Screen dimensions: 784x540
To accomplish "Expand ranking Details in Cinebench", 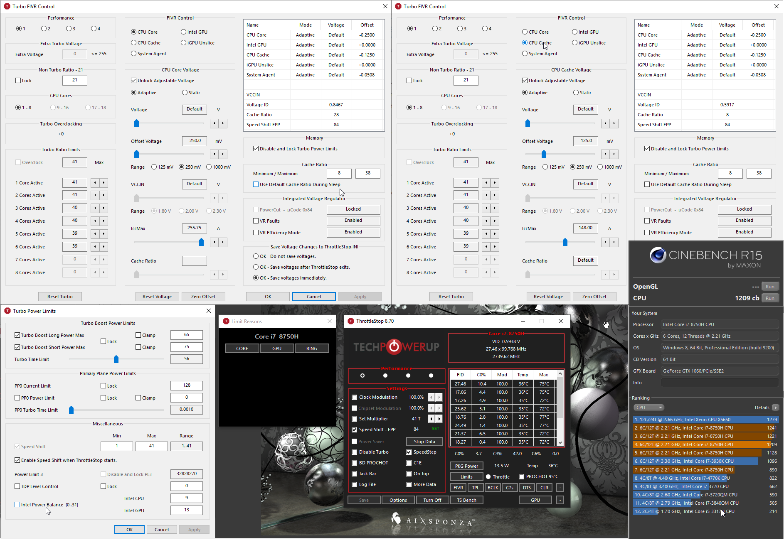I will (776, 407).
